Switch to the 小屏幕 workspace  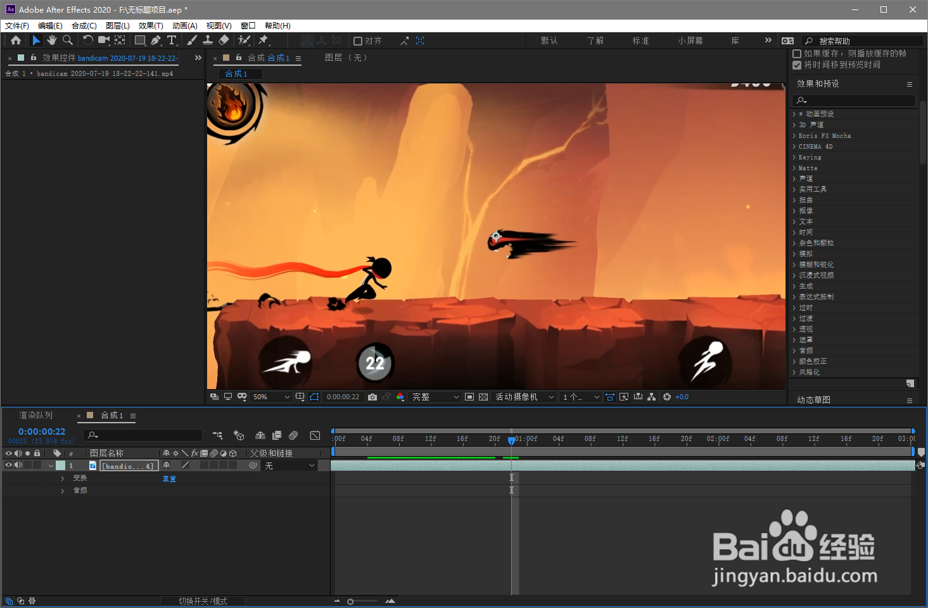tap(690, 40)
